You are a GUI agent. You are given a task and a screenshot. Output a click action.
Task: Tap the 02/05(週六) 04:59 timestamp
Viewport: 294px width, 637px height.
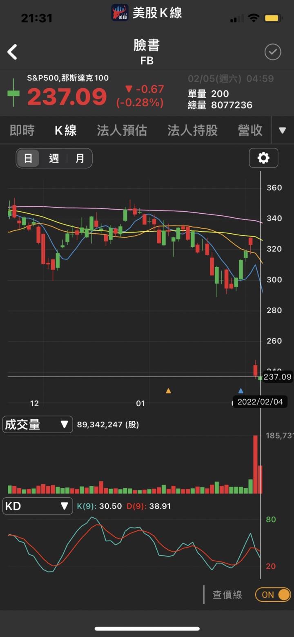click(231, 78)
